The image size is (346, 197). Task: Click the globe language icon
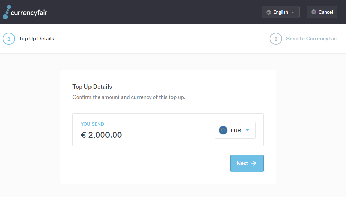pyautogui.click(x=269, y=12)
